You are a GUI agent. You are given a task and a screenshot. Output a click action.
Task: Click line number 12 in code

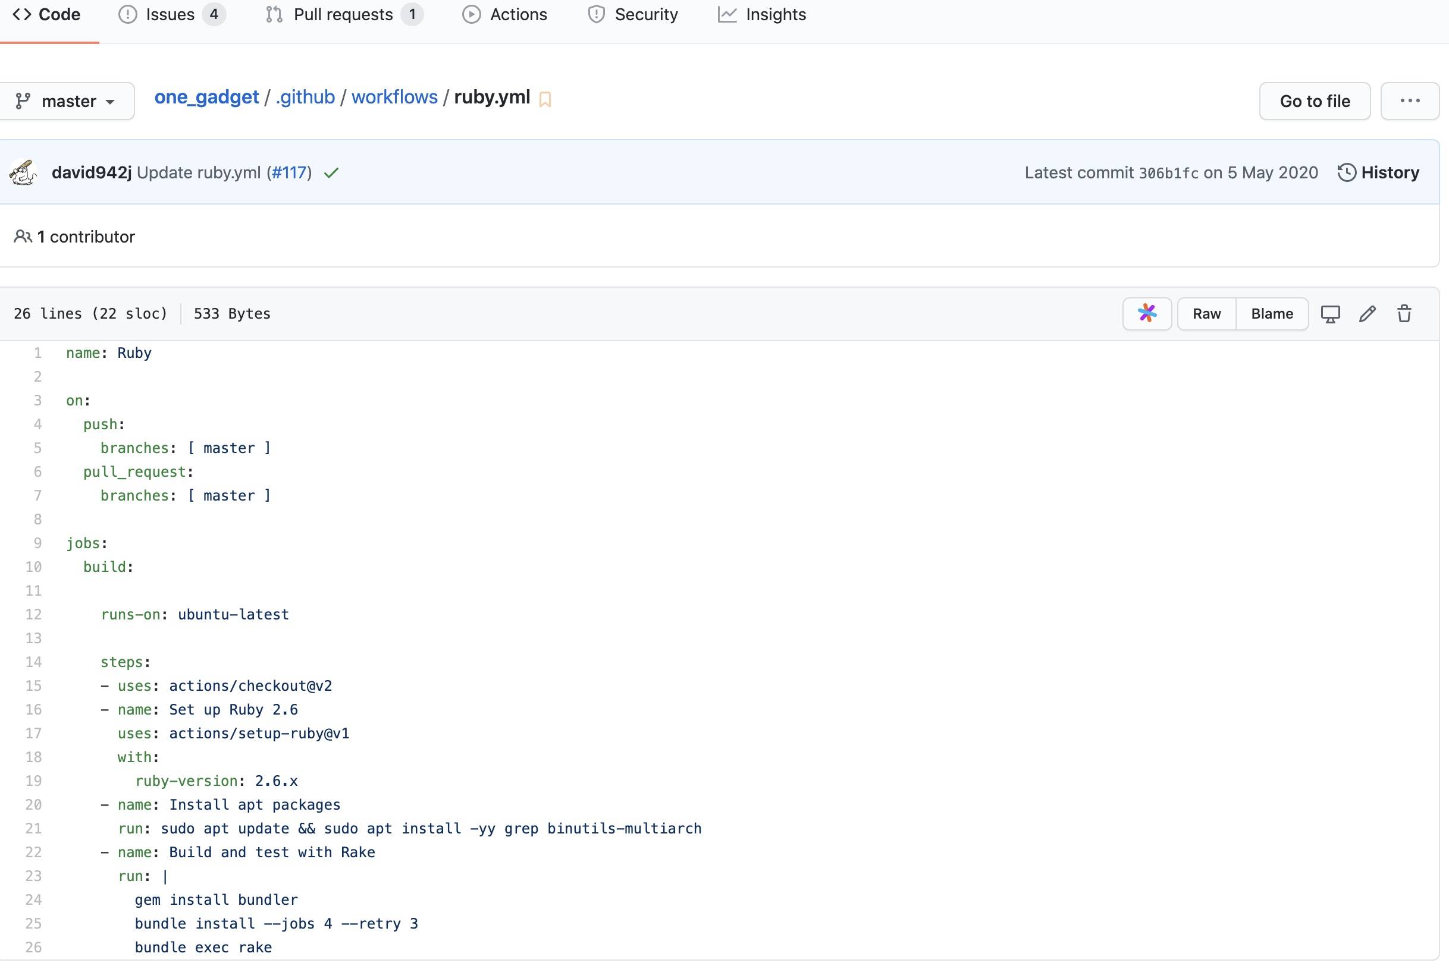[x=33, y=614]
